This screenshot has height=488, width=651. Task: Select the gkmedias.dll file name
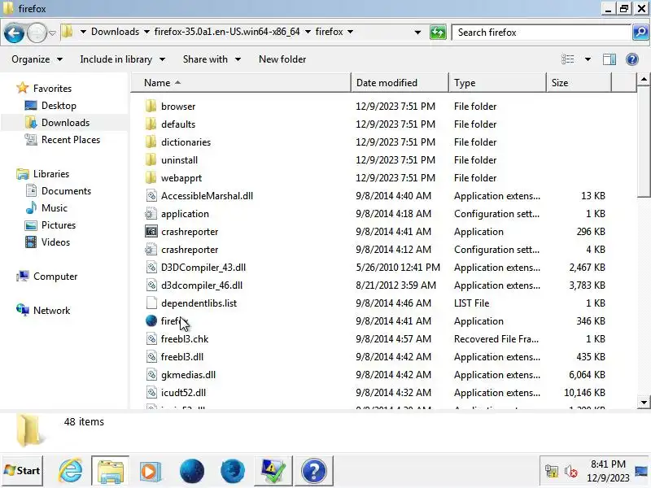(x=188, y=375)
